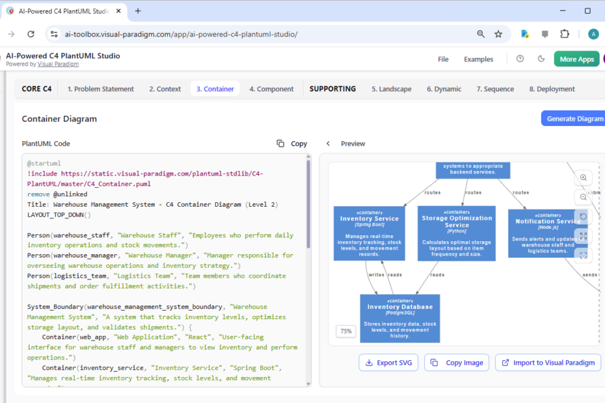The width and height of the screenshot is (605, 403).
Task: Toggle dark mode with the moon icon
Action: click(x=541, y=58)
